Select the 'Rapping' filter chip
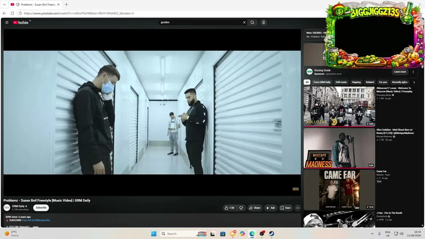425x239 pixels. (x=356, y=82)
